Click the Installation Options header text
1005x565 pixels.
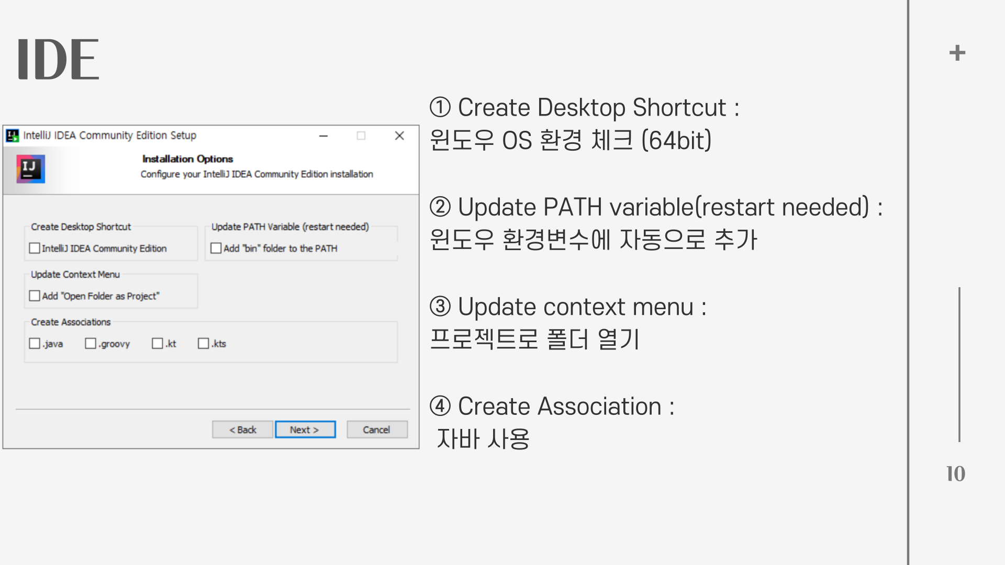187,159
